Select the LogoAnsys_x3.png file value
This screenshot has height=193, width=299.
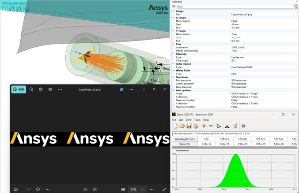click(x=242, y=15)
